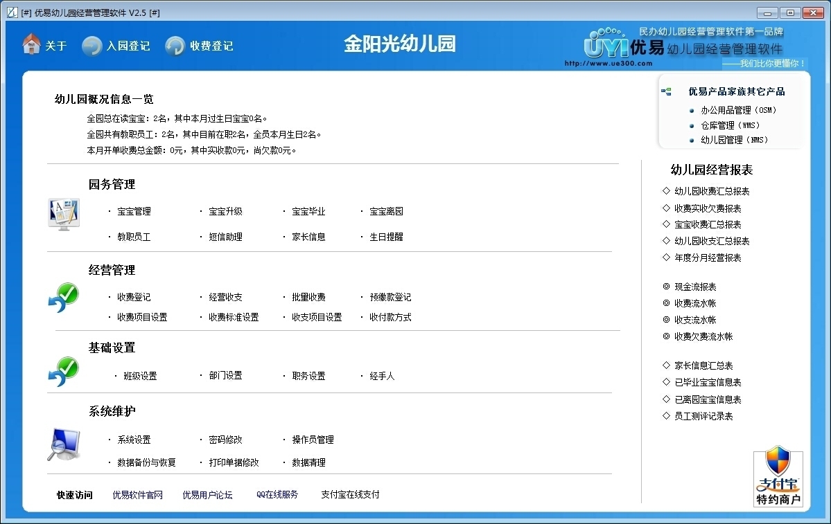Image resolution: width=831 pixels, height=524 pixels.
Task: Click the 园务管理 document monitor icon
Action: [x=64, y=214]
